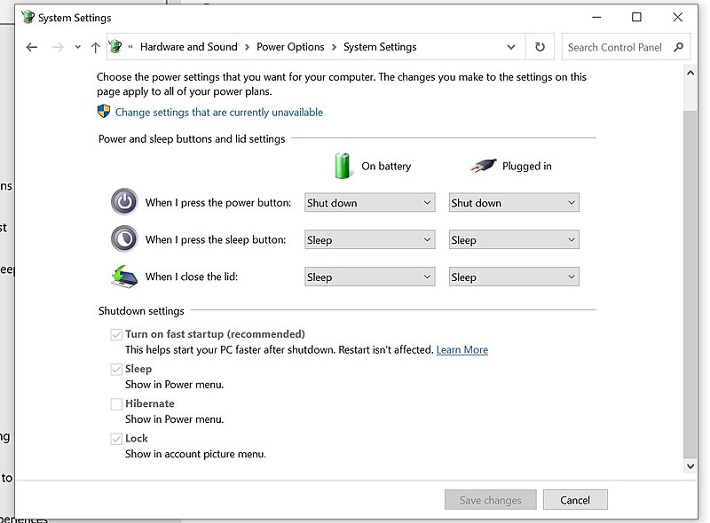Click the vertical scrollbar thumb
The width and height of the screenshot is (710, 523).
click(x=690, y=285)
